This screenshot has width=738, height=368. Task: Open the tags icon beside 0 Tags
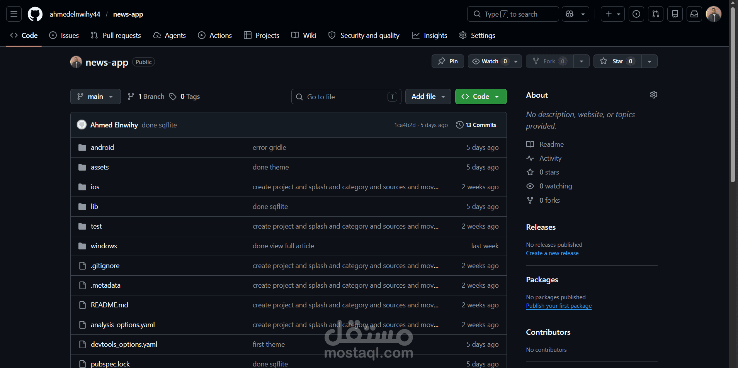(x=173, y=97)
